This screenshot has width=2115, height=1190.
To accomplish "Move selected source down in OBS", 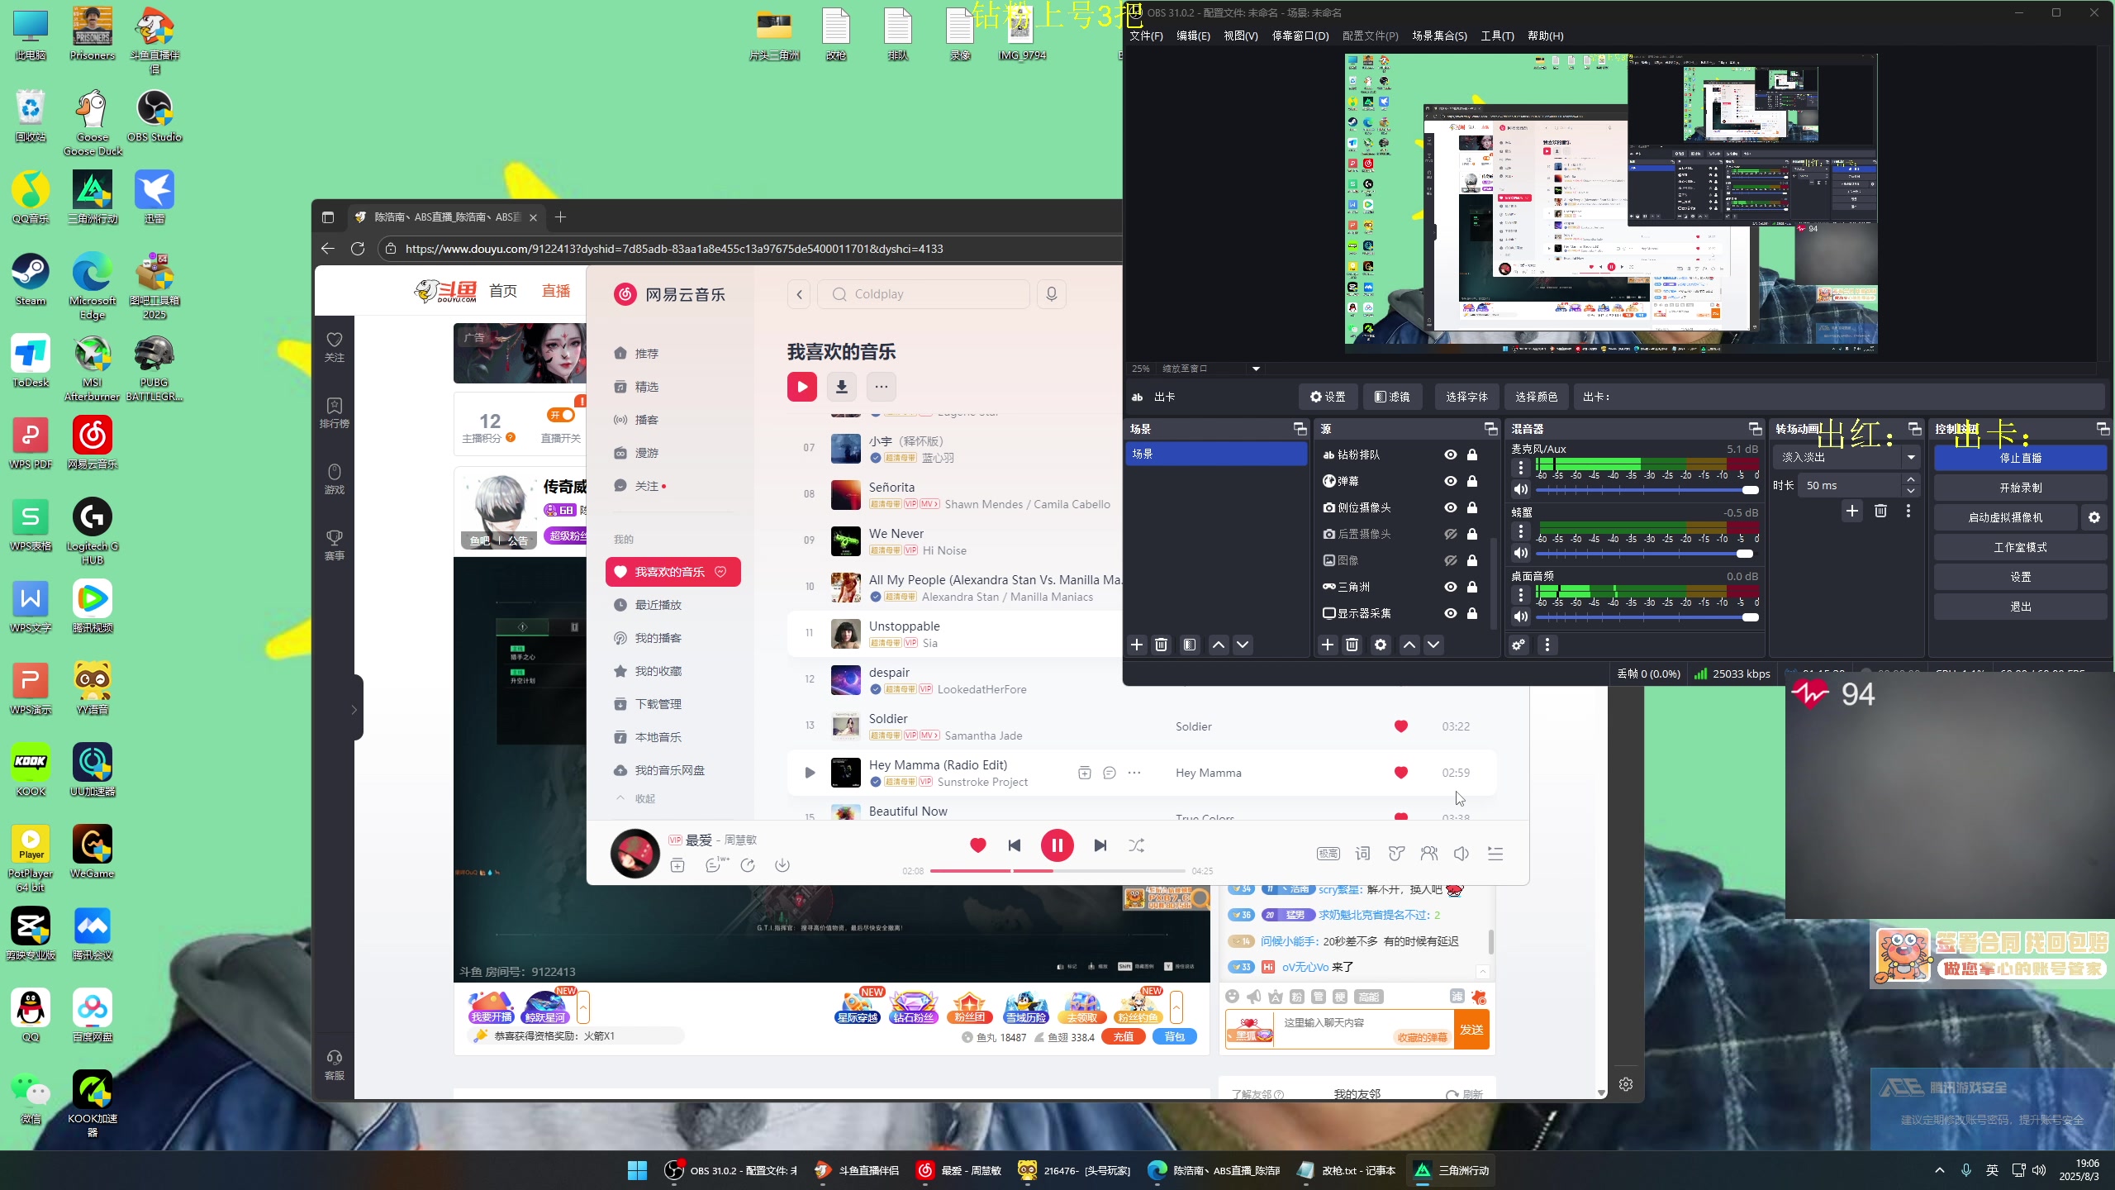I will 1433,645.
